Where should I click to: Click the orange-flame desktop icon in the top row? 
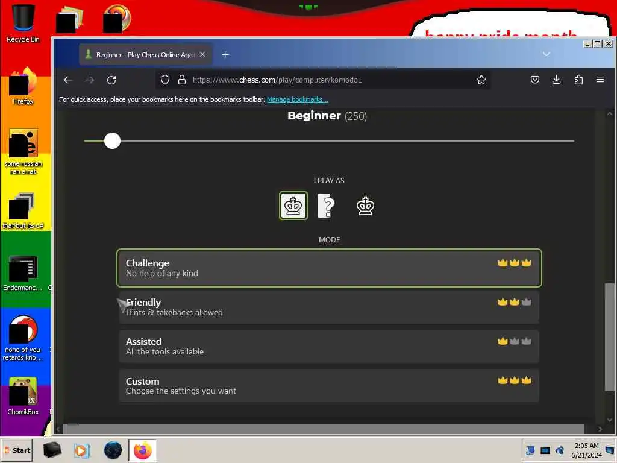point(117,18)
